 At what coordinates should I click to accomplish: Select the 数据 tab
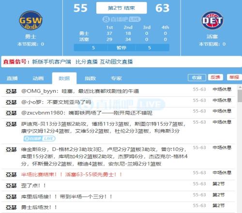click(x=64, y=78)
